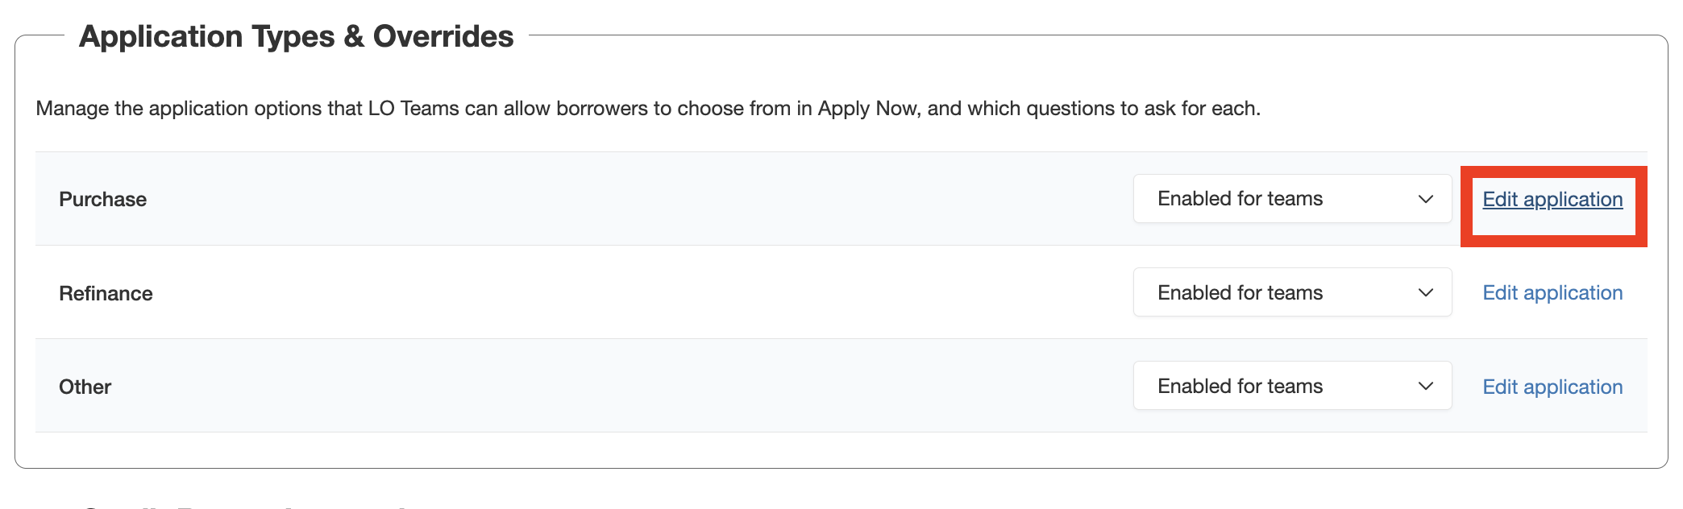
Task: Select Edit application link for Other
Action: tap(1552, 387)
